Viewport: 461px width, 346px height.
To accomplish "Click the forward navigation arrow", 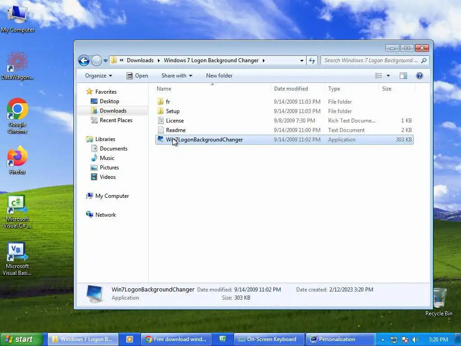I will (96, 61).
